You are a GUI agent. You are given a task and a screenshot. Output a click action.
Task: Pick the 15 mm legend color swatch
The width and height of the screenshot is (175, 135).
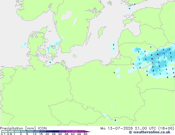coord(43,131)
